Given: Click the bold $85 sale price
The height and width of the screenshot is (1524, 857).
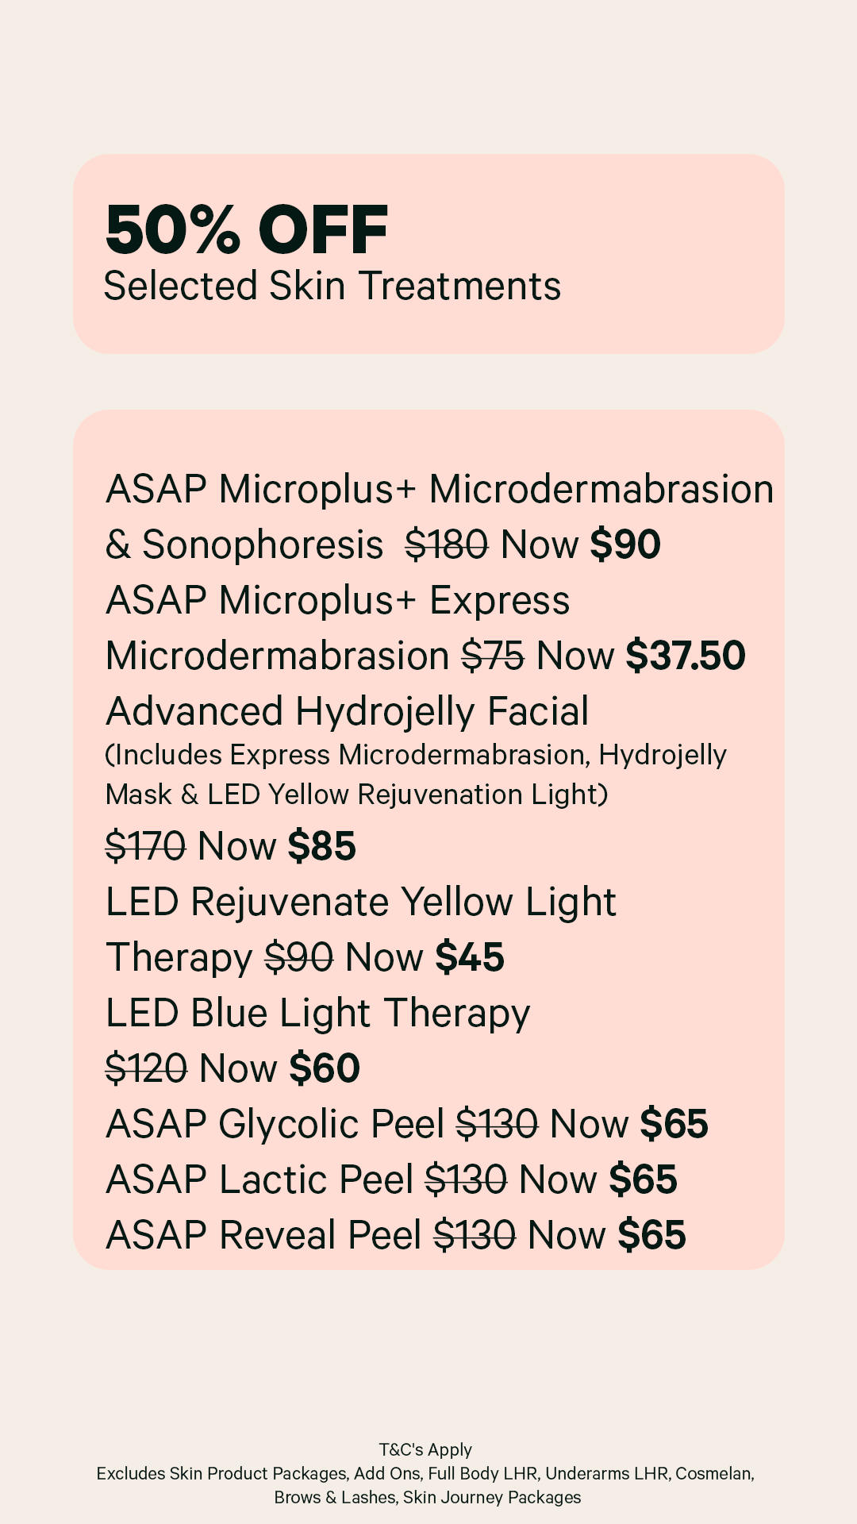Looking at the screenshot, I should click(321, 846).
